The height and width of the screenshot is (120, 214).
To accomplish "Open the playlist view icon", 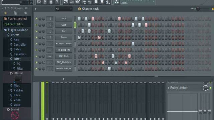I will (x=66, y=2).
